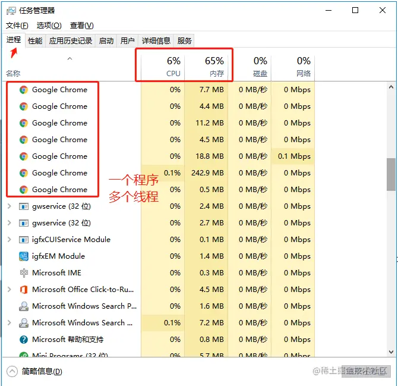Viewport: 398px width, 386px height.
Task: Switch to the 应用历史记录 tab
Action: point(71,40)
